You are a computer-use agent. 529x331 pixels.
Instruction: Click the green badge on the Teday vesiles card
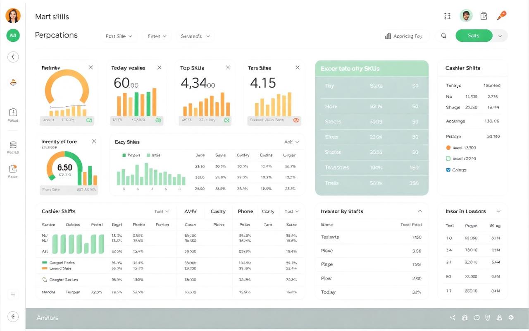[x=158, y=120]
